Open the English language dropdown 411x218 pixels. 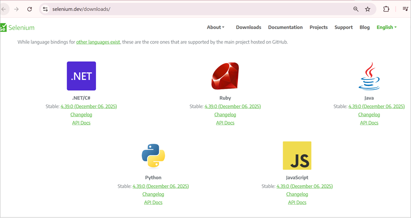[x=387, y=27]
